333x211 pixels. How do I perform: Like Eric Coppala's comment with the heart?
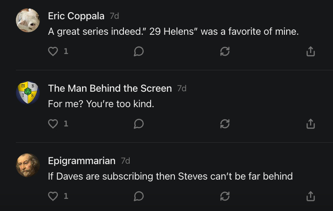53,51
